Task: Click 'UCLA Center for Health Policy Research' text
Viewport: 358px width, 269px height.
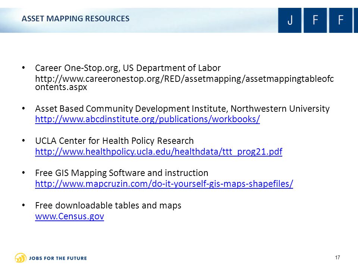Action: 114,141
